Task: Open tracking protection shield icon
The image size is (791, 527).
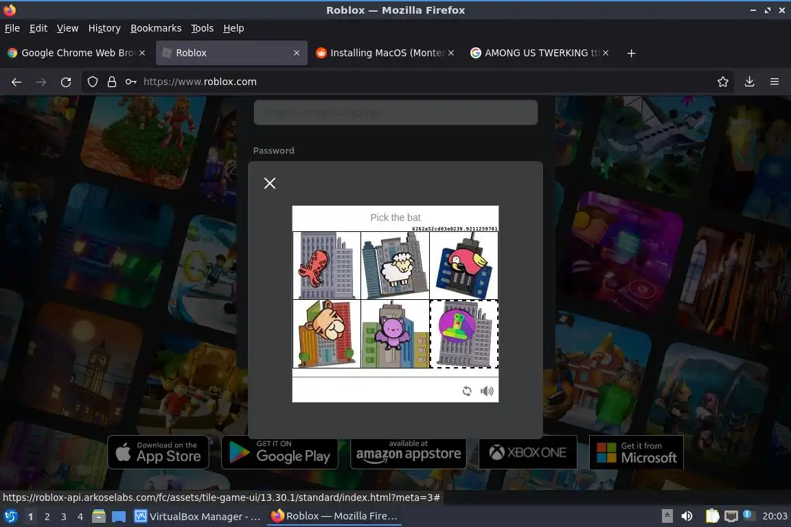Action: [x=92, y=82]
